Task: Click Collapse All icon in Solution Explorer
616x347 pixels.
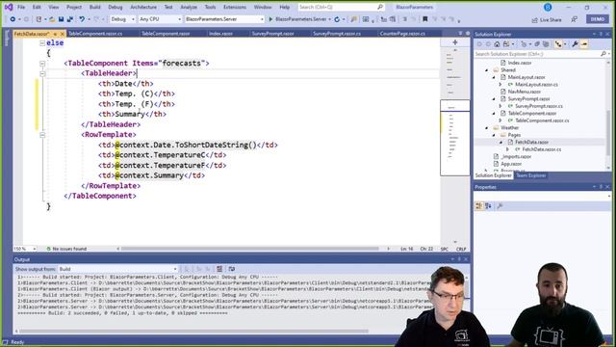Action: tap(537, 44)
